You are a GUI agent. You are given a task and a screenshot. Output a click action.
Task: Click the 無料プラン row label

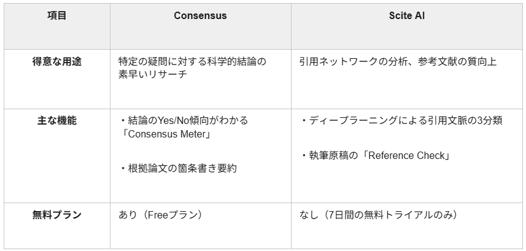click(57, 215)
